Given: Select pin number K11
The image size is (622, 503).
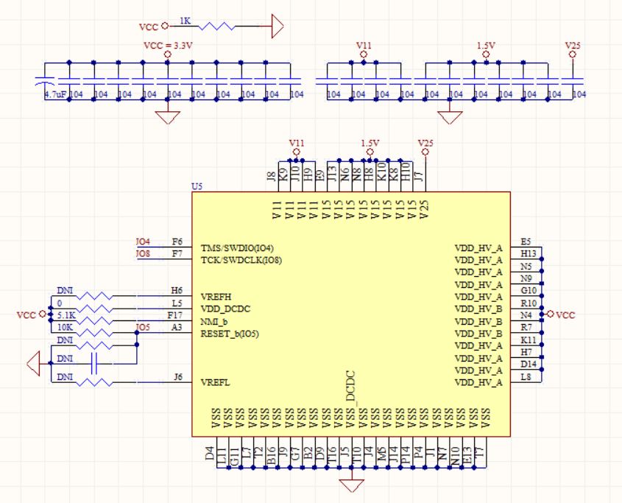Looking at the screenshot, I should tap(529, 340).
